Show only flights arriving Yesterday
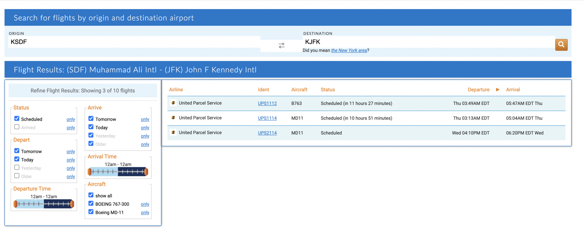Screen dimensions: 584x233 point(145,136)
